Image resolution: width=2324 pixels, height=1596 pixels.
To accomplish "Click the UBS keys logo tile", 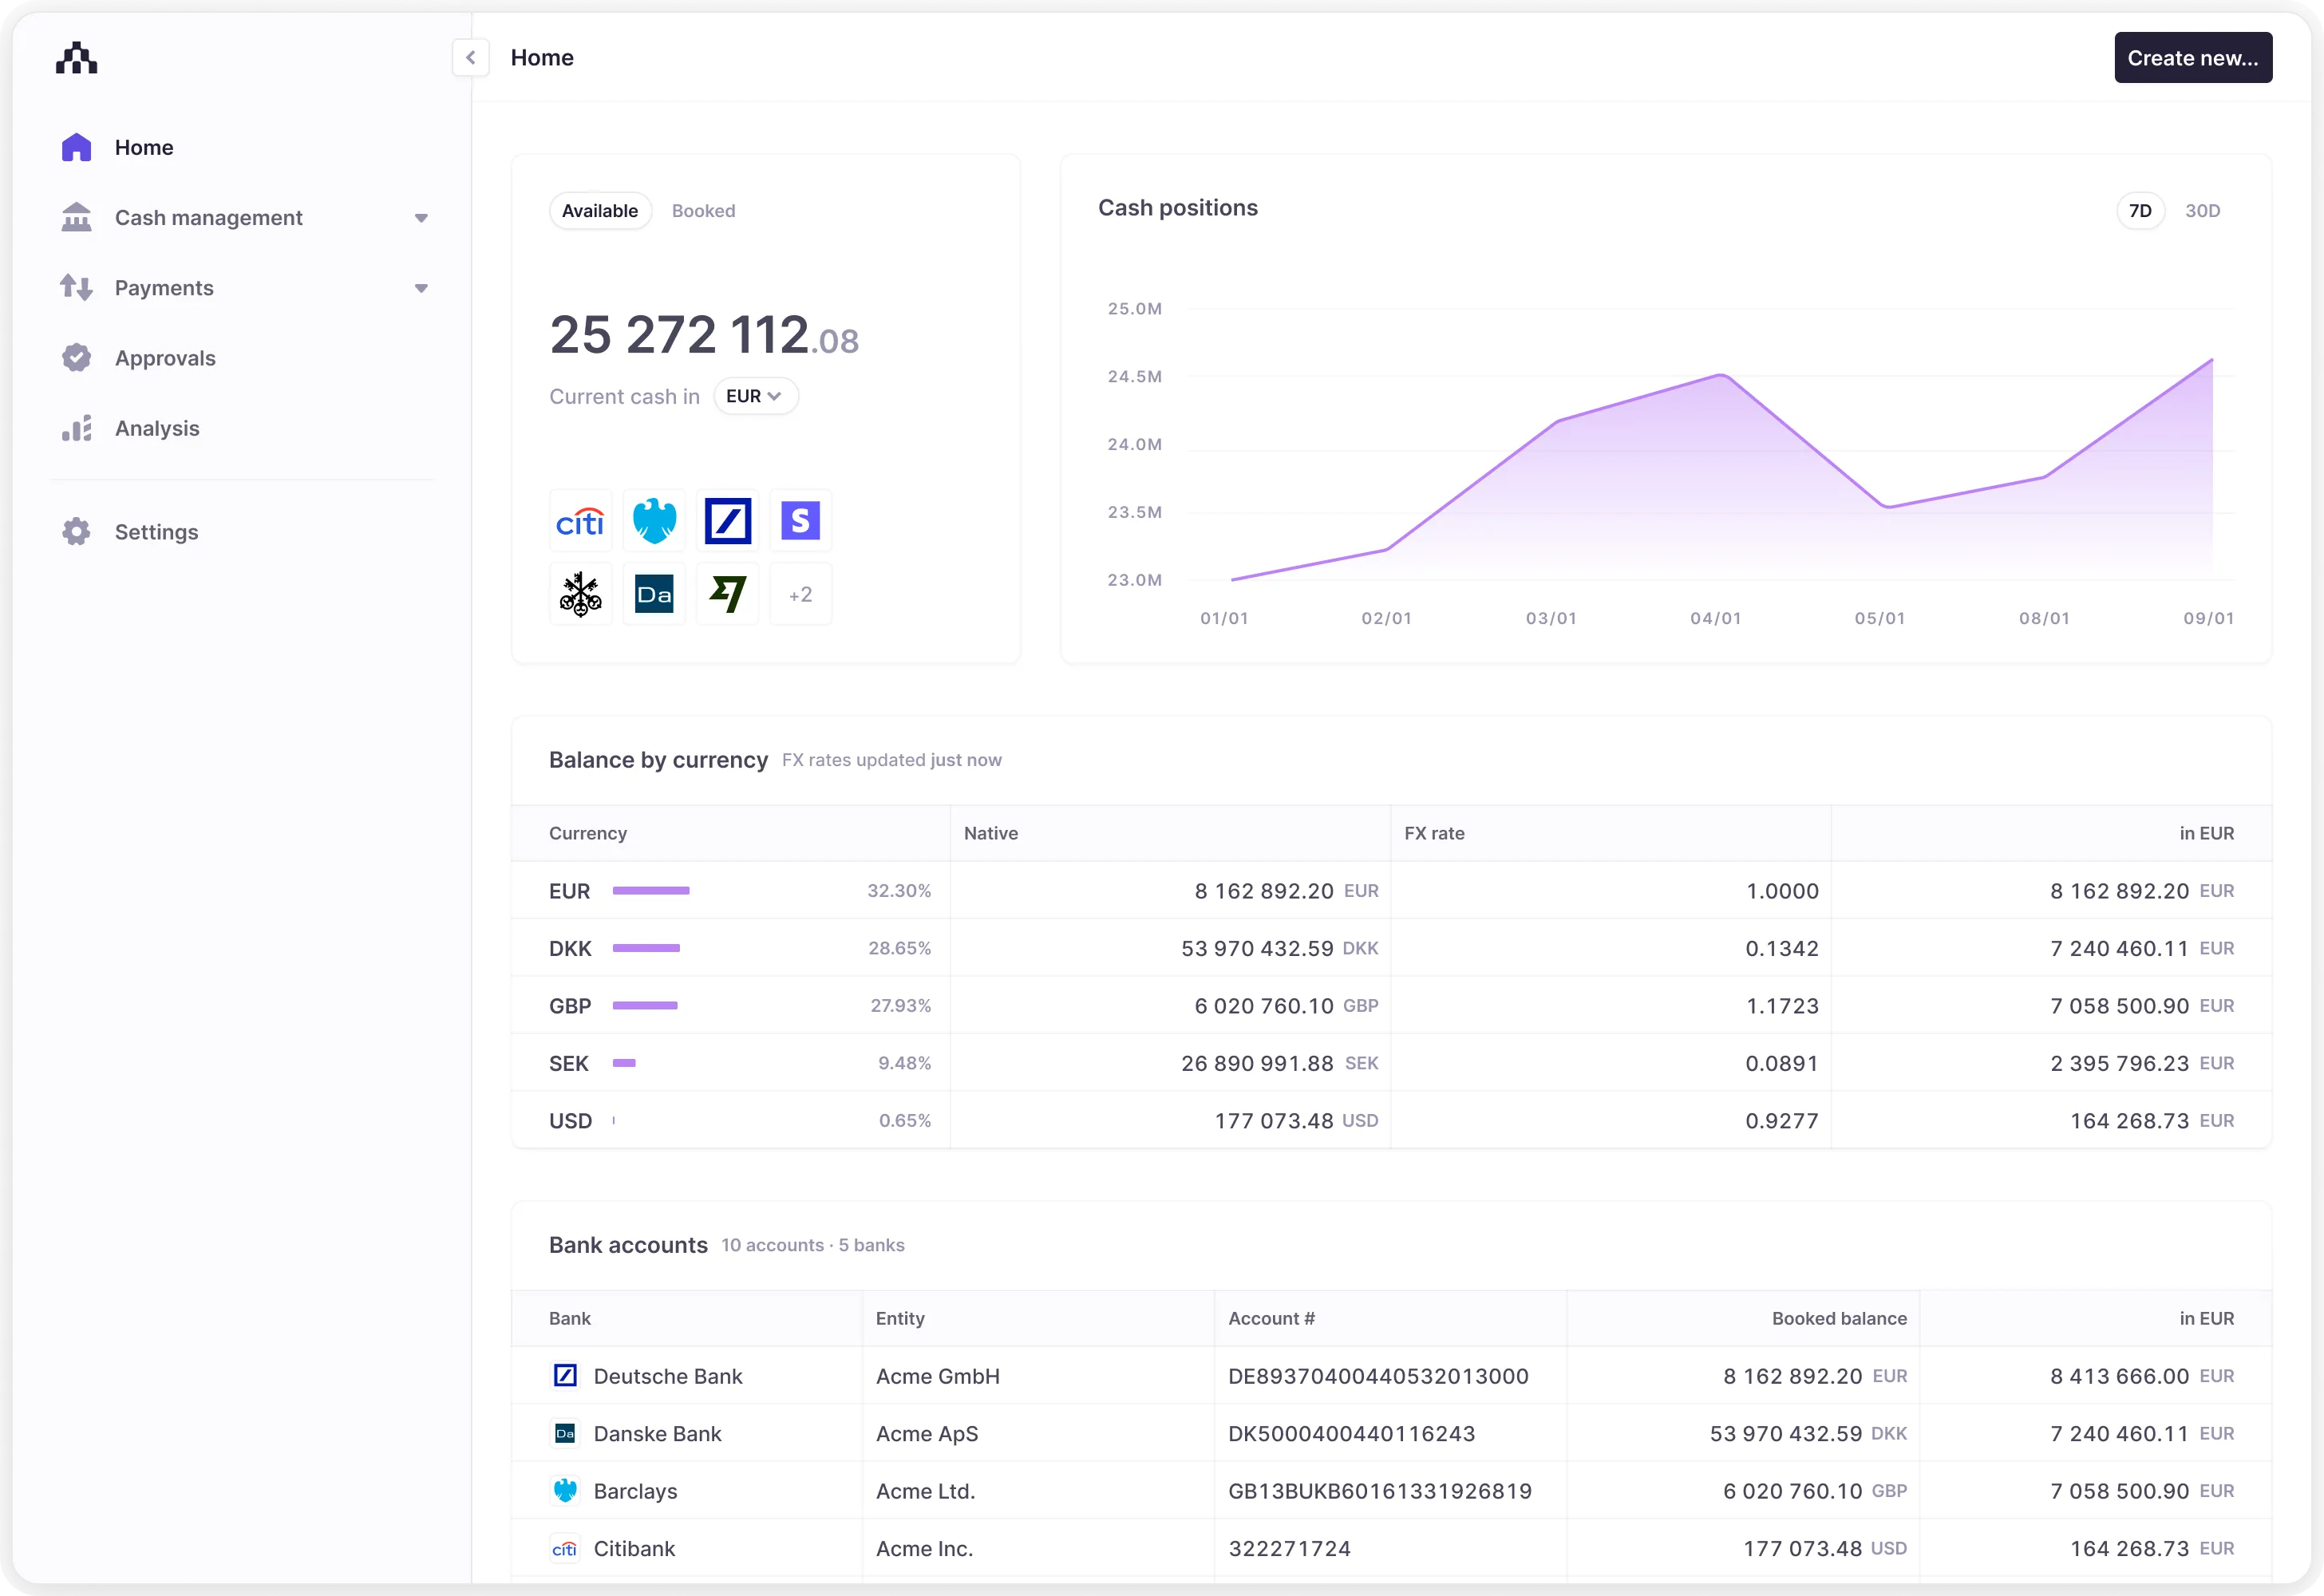I will pos(580,595).
